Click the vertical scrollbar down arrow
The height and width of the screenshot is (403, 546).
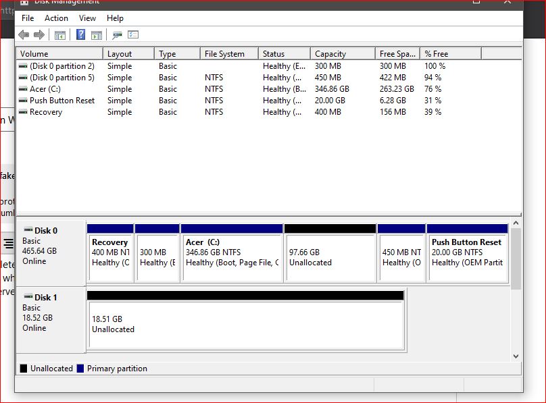pos(516,356)
